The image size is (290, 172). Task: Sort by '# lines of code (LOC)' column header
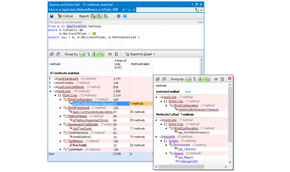click(x=120, y=64)
